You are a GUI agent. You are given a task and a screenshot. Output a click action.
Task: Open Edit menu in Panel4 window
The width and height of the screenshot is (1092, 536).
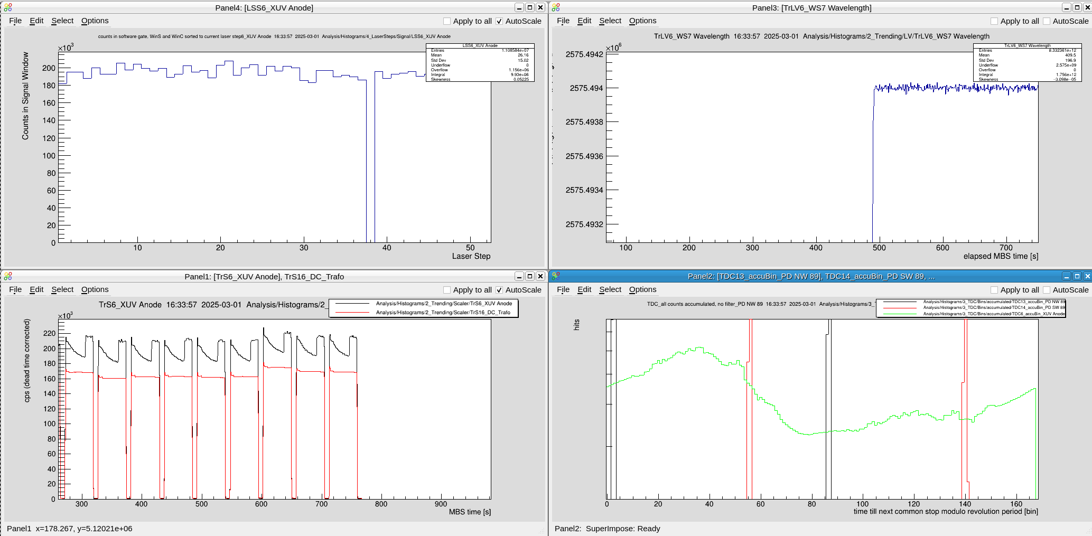[36, 21]
